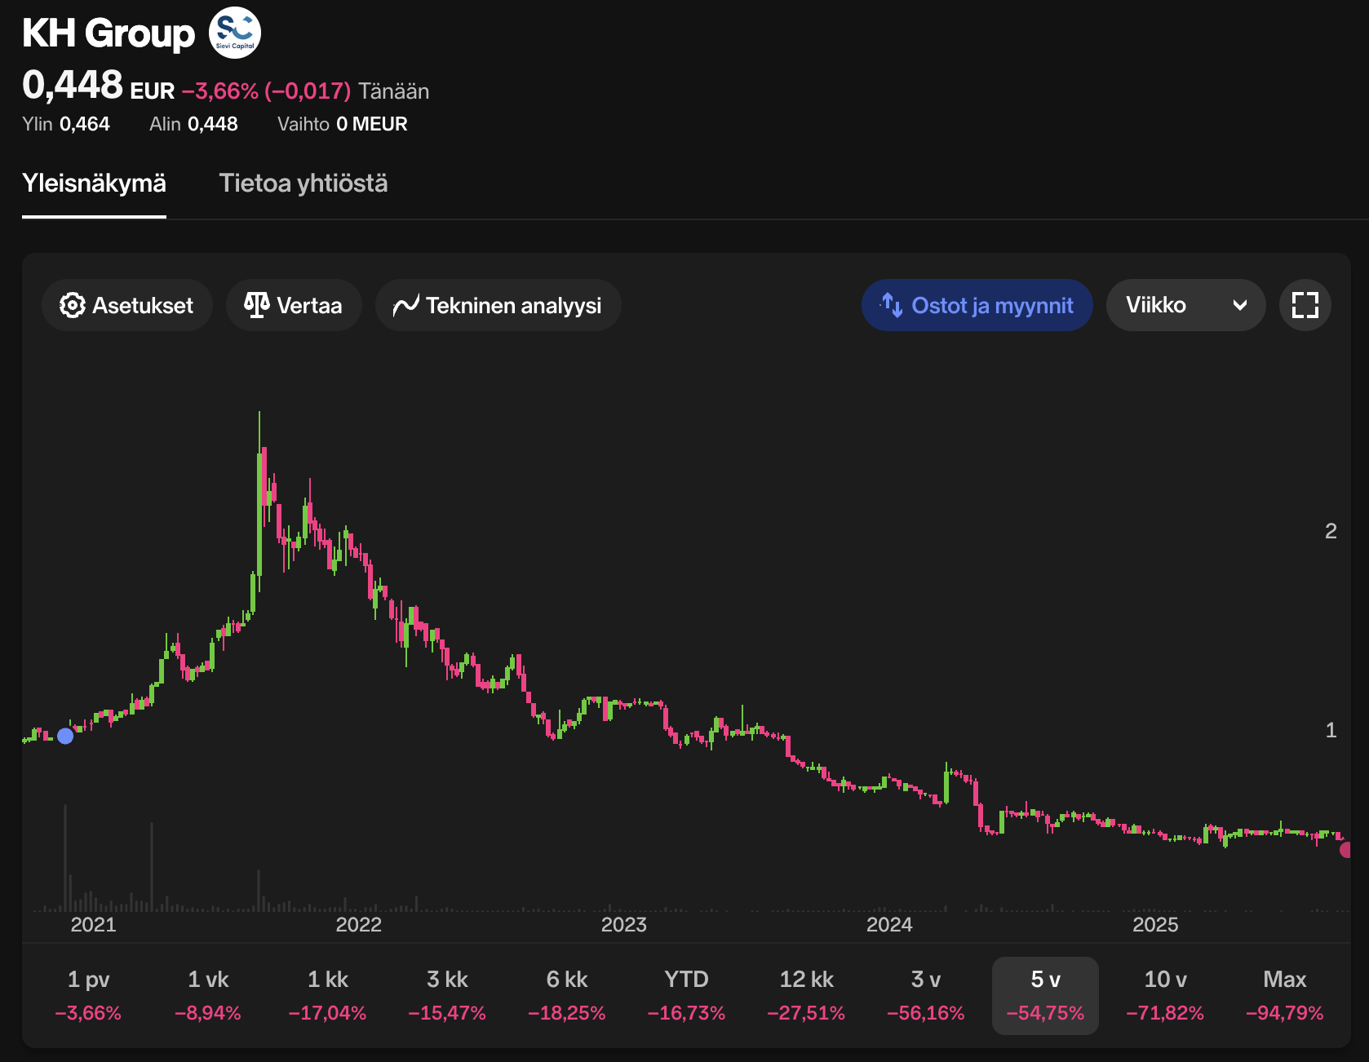Open the Yleisnäkymä tab
The height and width of the screenshot is (1062, 1369).
[94, 184]
